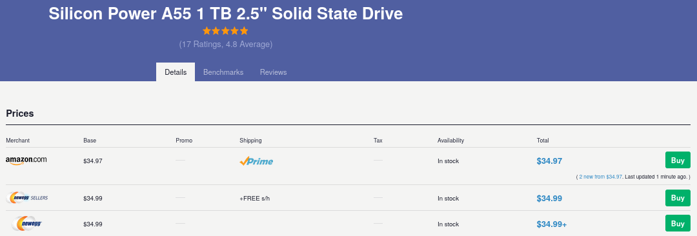The image size is (697, 236).
Task: Click the '17 Ratings, 4.8 Average' text
Action: coord(226,44)
